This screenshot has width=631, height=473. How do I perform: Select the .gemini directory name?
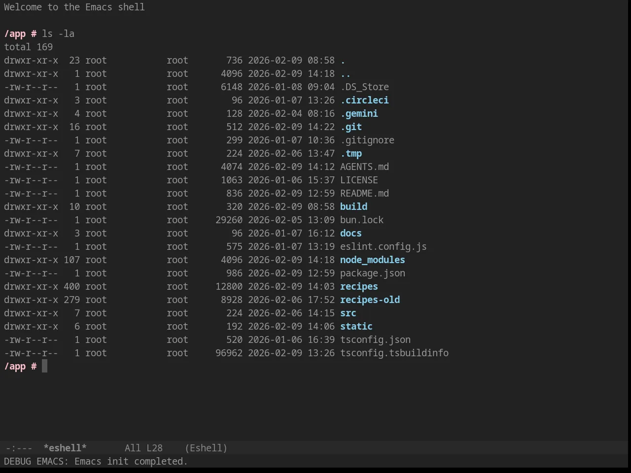[359, 113]
